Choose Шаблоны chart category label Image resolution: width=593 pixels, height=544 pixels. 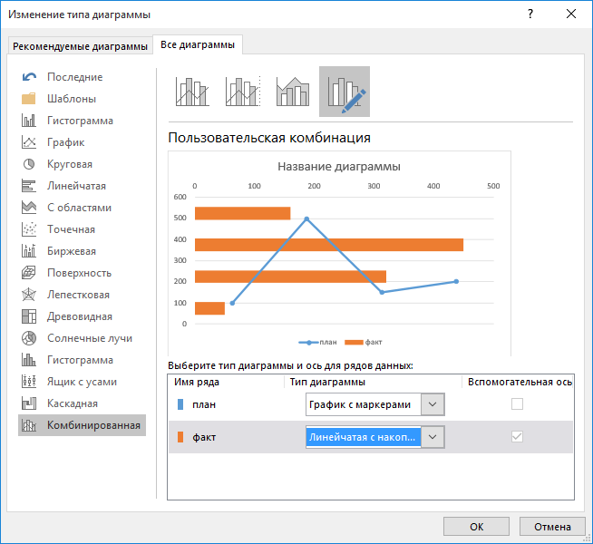click(72, 99)
